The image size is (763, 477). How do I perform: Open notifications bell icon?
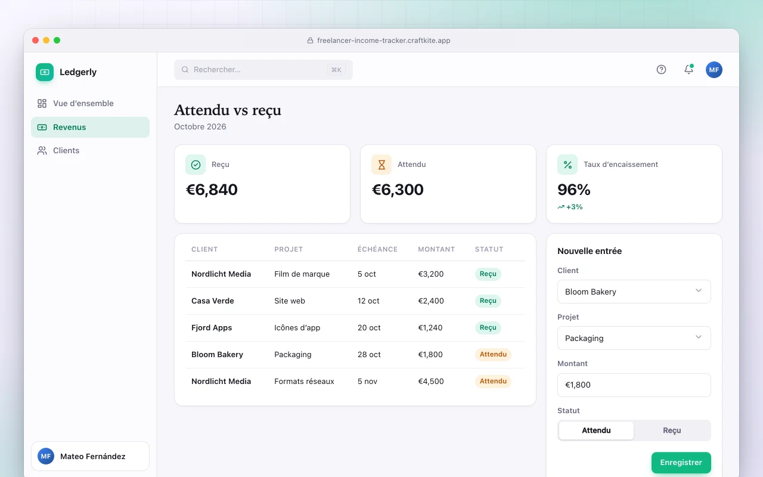point(688,70)
